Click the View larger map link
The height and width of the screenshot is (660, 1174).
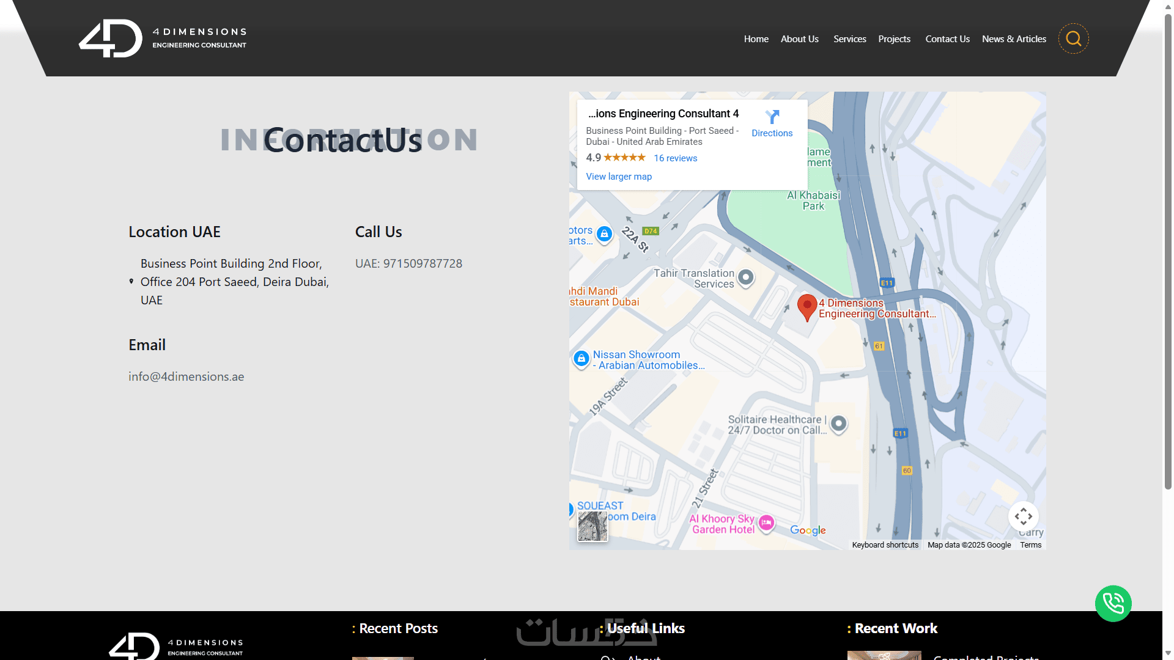click(619, 177)
